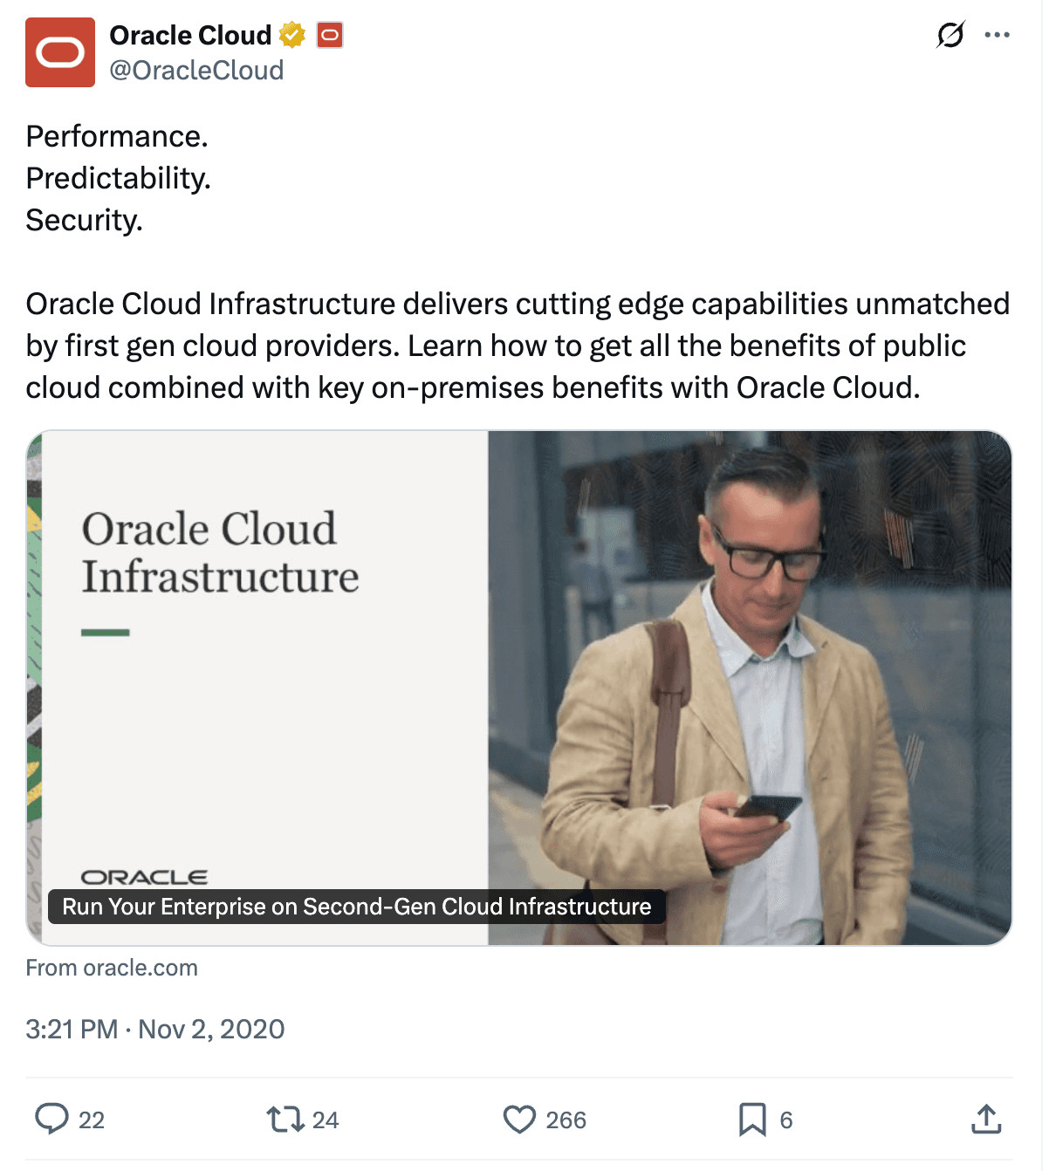Click the 'From oracle.com' source link
Image resolution: width=1049 pixels, height=1171 pixels.
(x=112, y=968)
